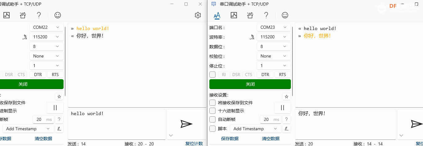Screen dimensions: 423x146
Task: Click smiley feedback icon in left window
Action: point(57,15)
